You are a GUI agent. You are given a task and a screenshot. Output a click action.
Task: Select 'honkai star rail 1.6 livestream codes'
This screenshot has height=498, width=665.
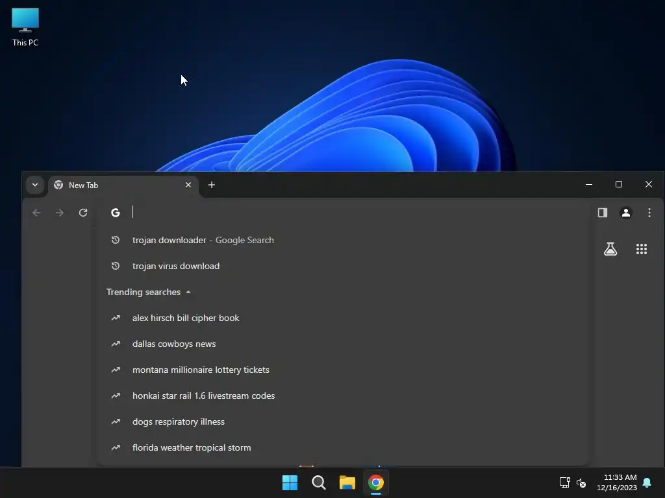point(343,396)
